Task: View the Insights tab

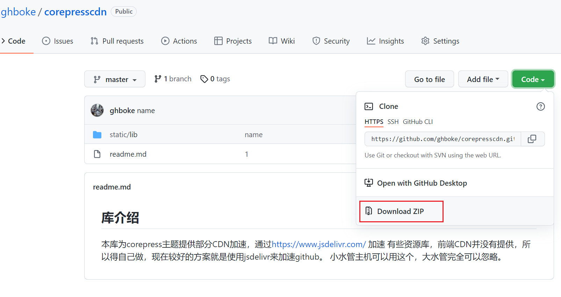Action: pos(386,41)
